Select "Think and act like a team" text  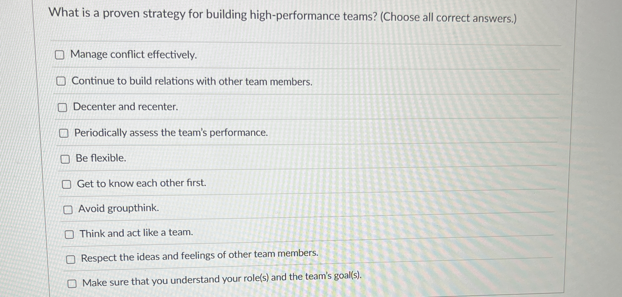136,234
